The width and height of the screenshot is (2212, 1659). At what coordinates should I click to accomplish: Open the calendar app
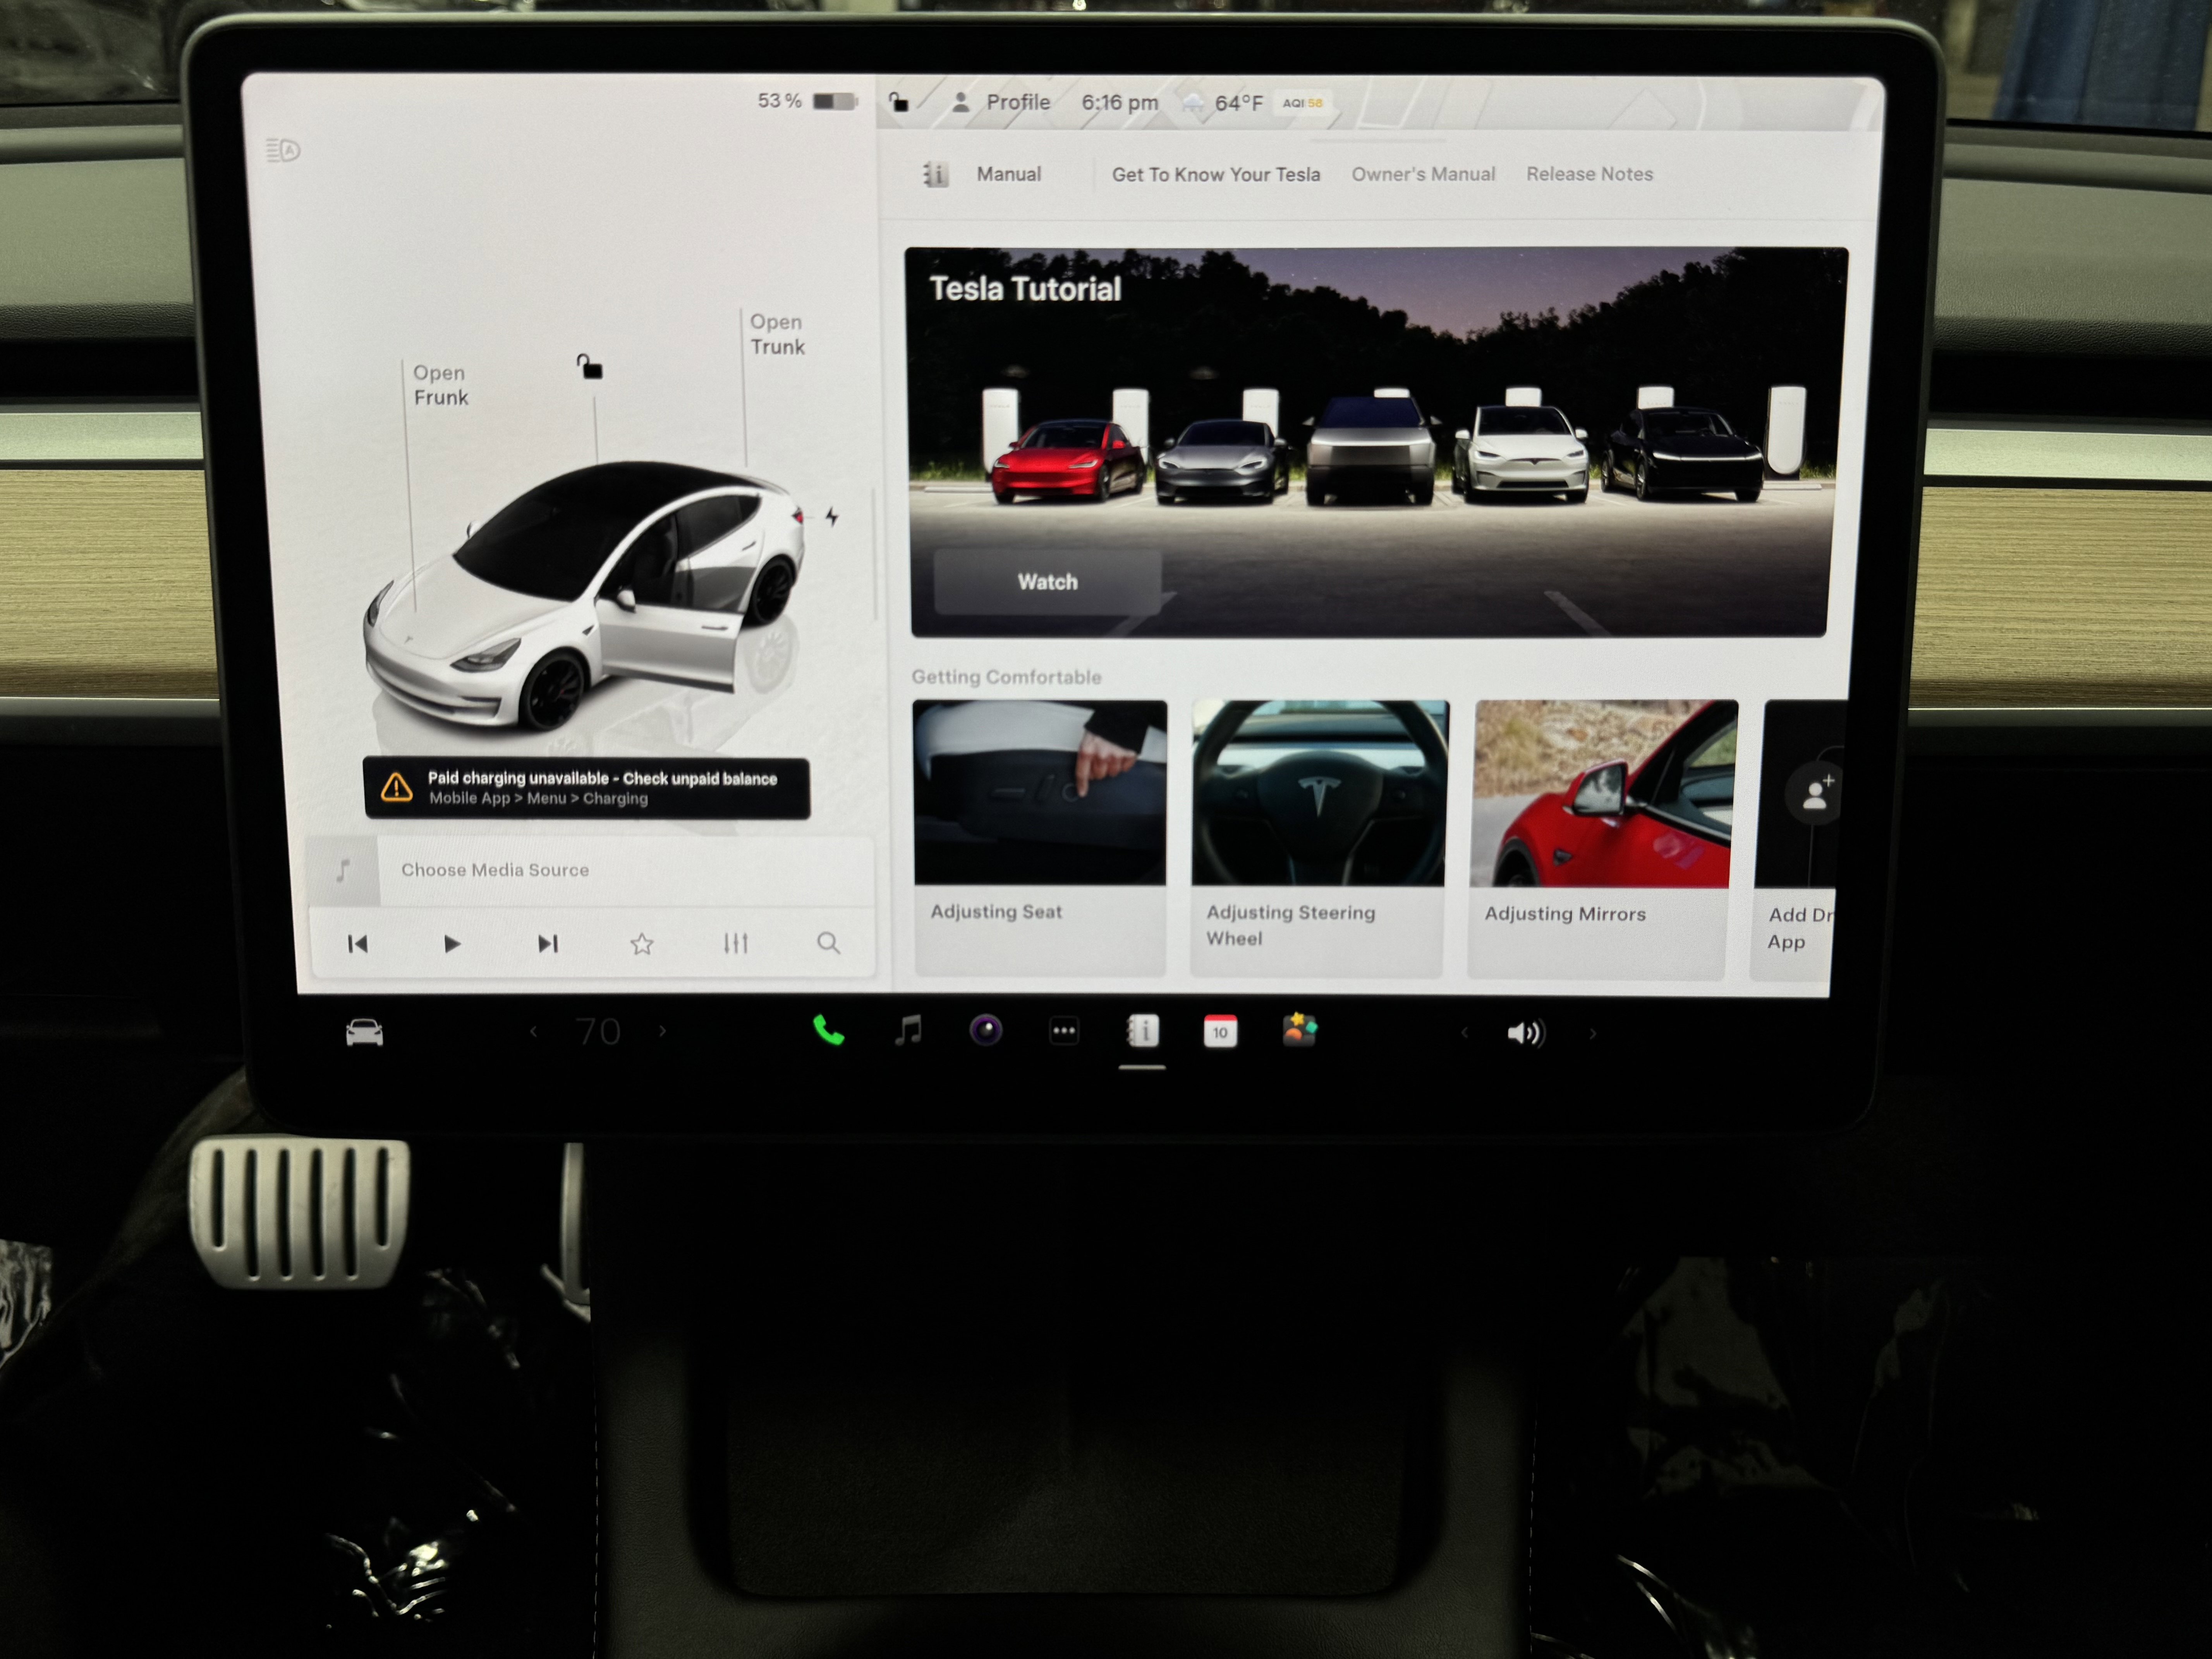tap(1220, 1031)
